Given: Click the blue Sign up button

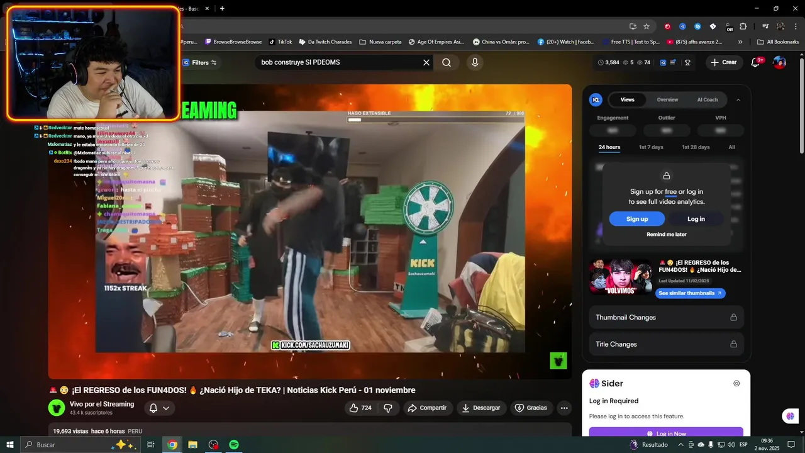Looking at the screenshot, I should point(637,219).
